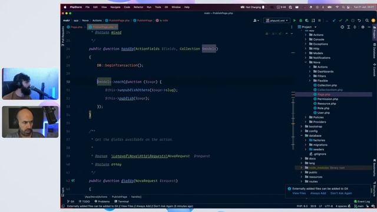Open Search Everywhere magnifier in toolbar

(367, 21)
